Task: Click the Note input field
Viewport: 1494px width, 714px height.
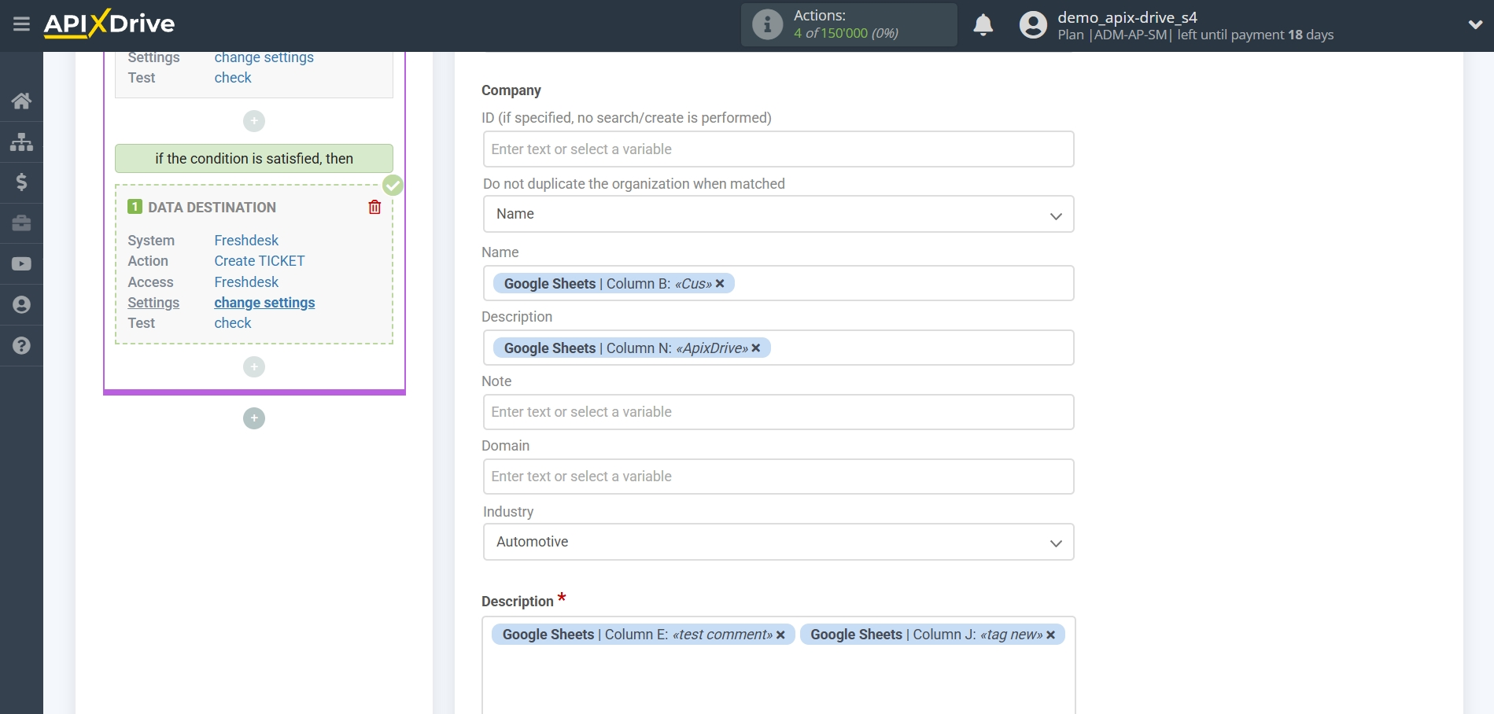Action: [778, 412]
